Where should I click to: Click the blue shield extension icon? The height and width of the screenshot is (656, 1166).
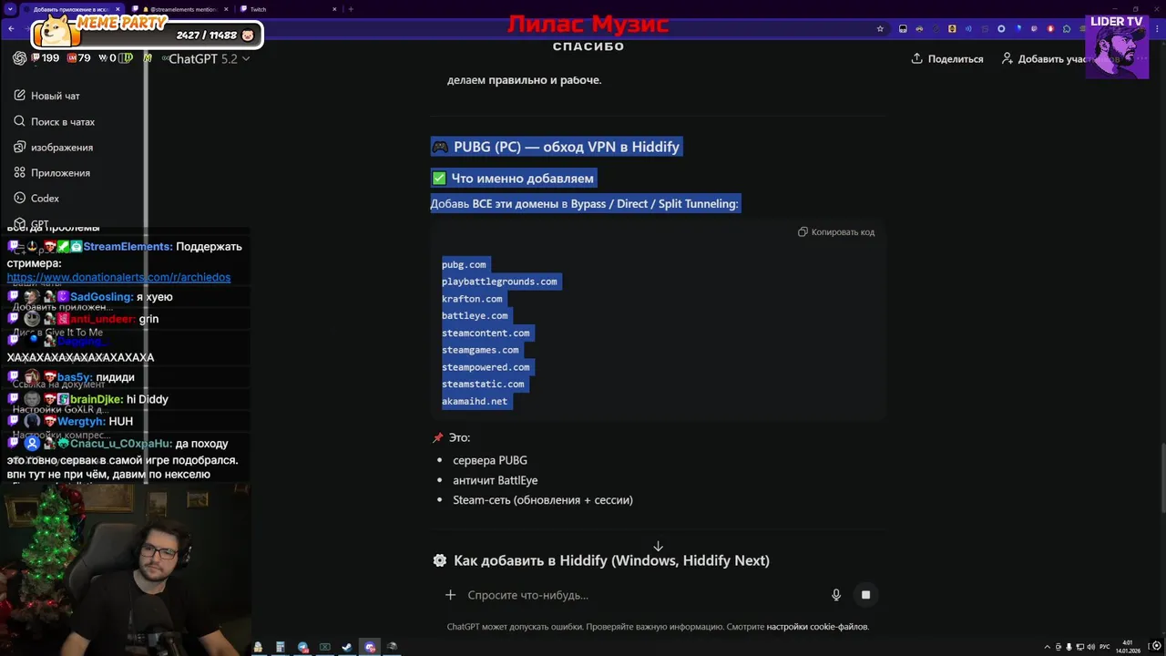click(1018, 29)
